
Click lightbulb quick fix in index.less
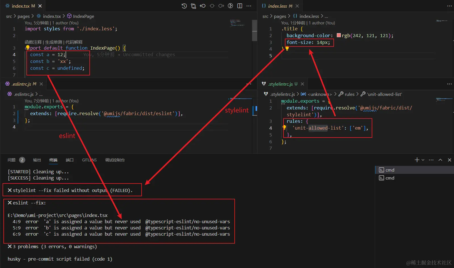point(287,48)
